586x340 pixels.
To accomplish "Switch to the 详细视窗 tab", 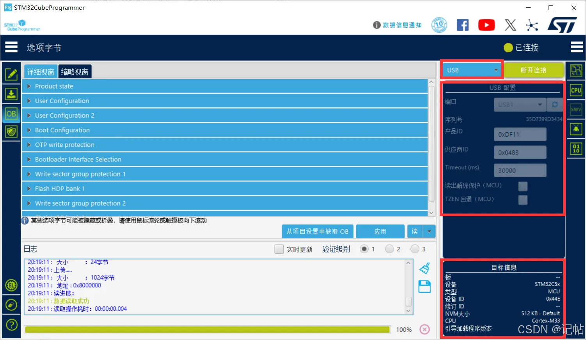I will 41,72.
